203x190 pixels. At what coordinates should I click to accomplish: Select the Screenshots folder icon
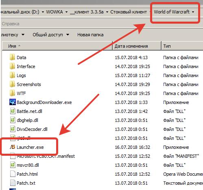(x=12, y=84)
